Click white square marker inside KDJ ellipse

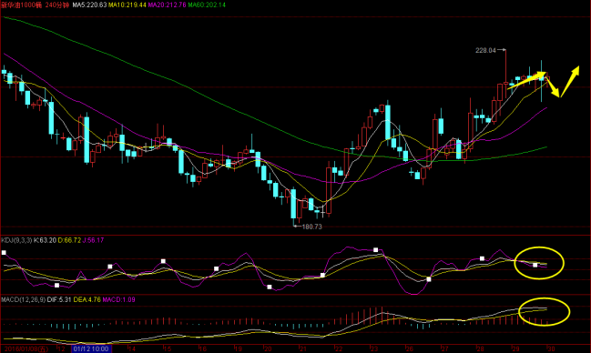coord(535,266)
